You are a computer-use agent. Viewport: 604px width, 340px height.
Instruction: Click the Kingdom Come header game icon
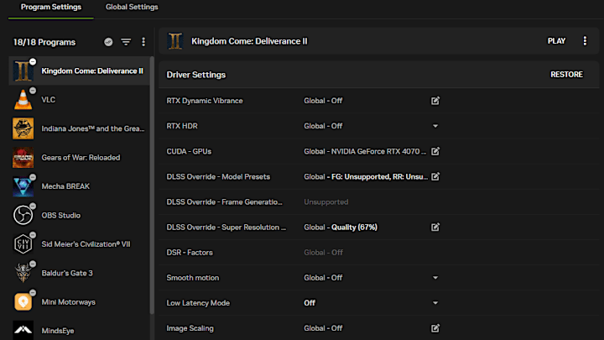[x=175, y=41]
